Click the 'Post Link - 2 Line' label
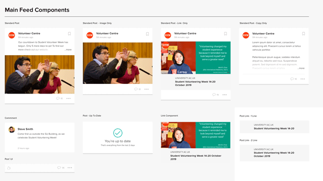Viewport: 323px width, 181px height. click(248, 140)
